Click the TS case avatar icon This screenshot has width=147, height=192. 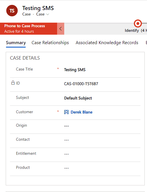click(12, 11)
